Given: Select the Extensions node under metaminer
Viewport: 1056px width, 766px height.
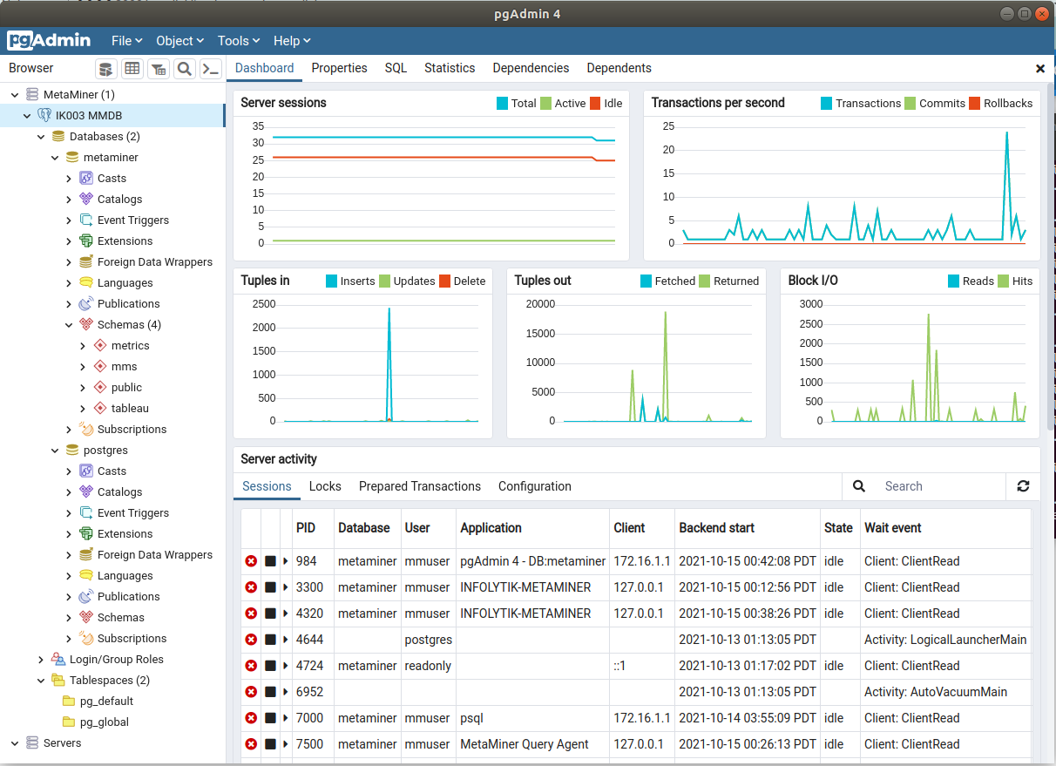Looking at the screenshot, I should [125, 241].
